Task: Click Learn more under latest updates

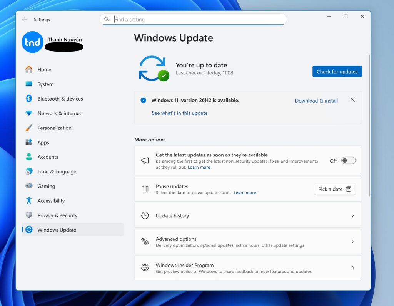Action: (199, 167)
